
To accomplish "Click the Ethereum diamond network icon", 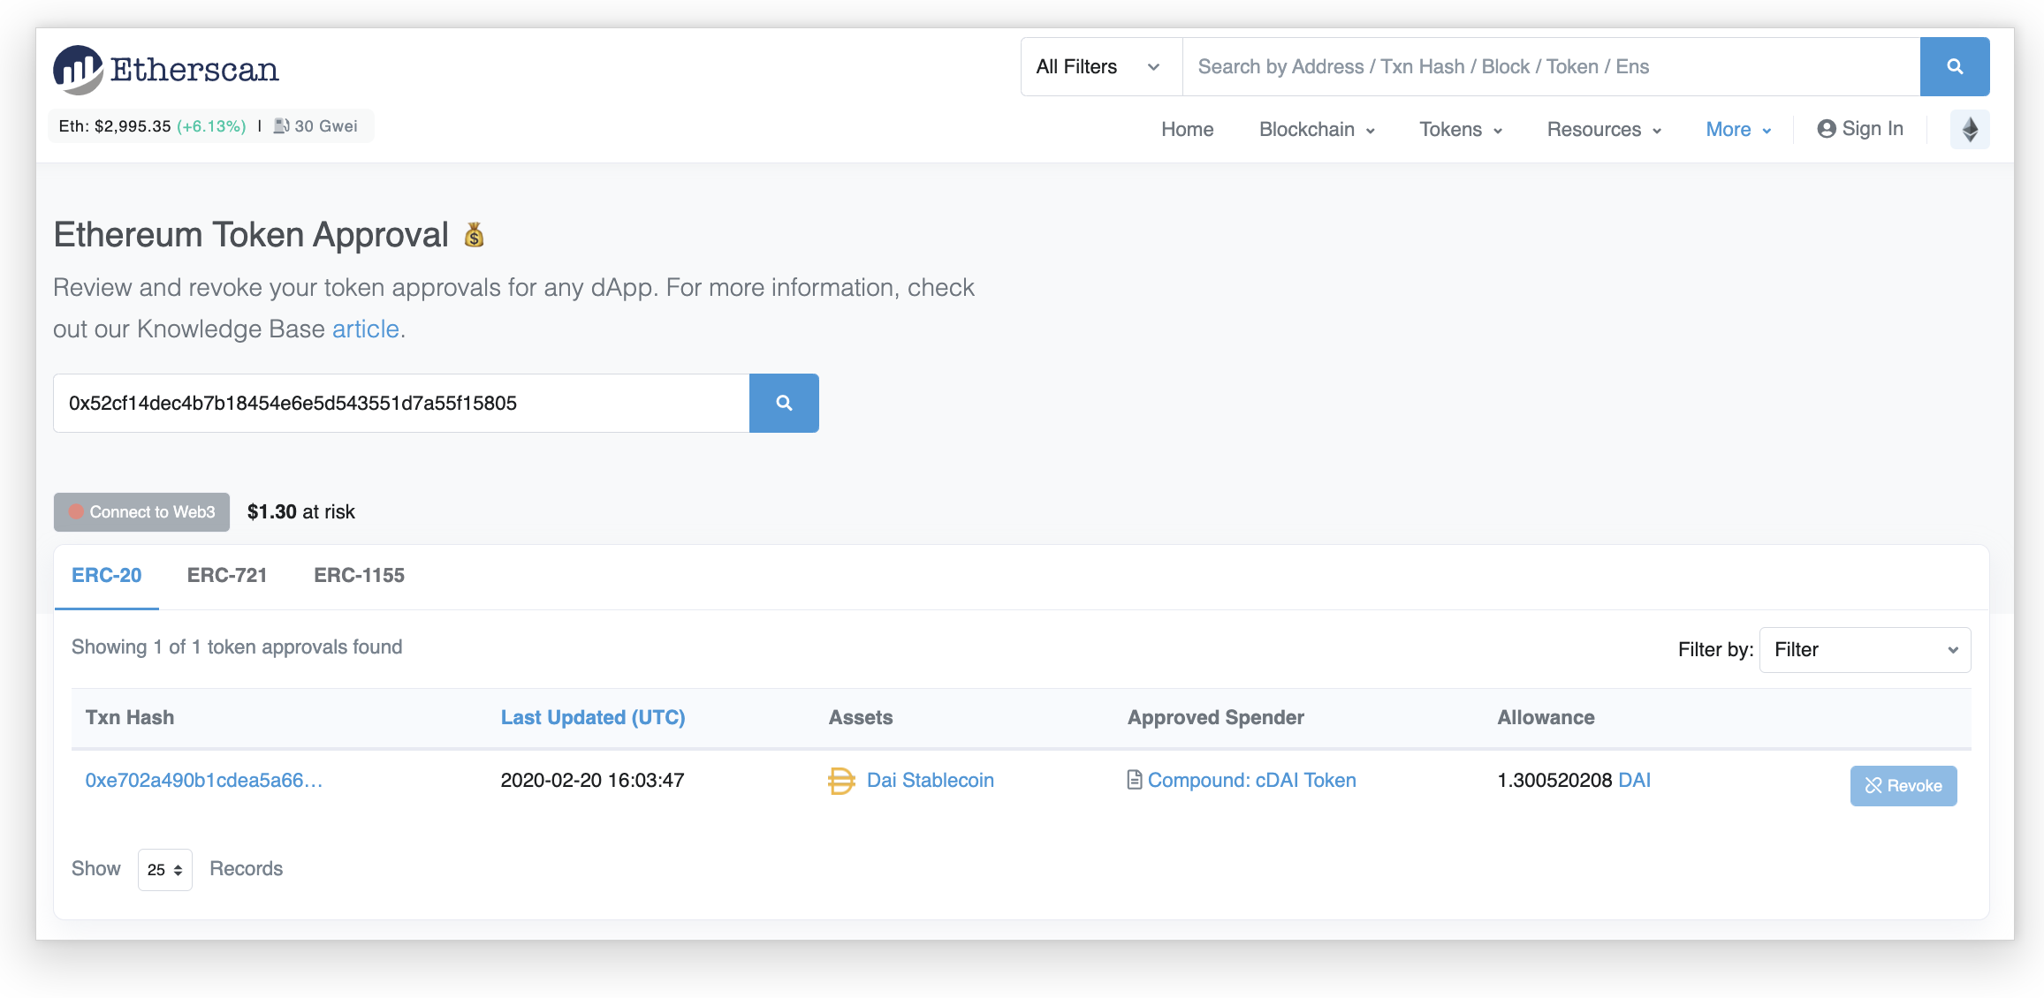I will pos(1970,130).
